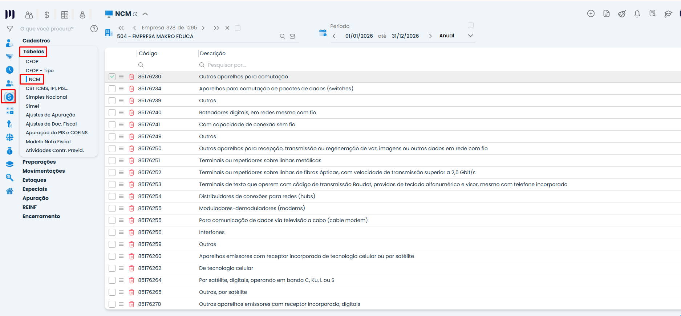Click the Estoques section link

(x=34, y=180)
